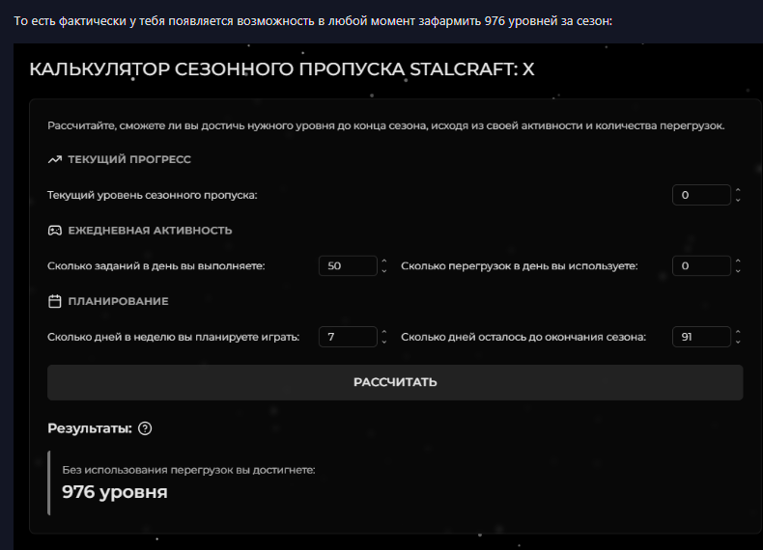Decrease days remaining until season end
Viewport: 763px width, 550px height.
738,342
